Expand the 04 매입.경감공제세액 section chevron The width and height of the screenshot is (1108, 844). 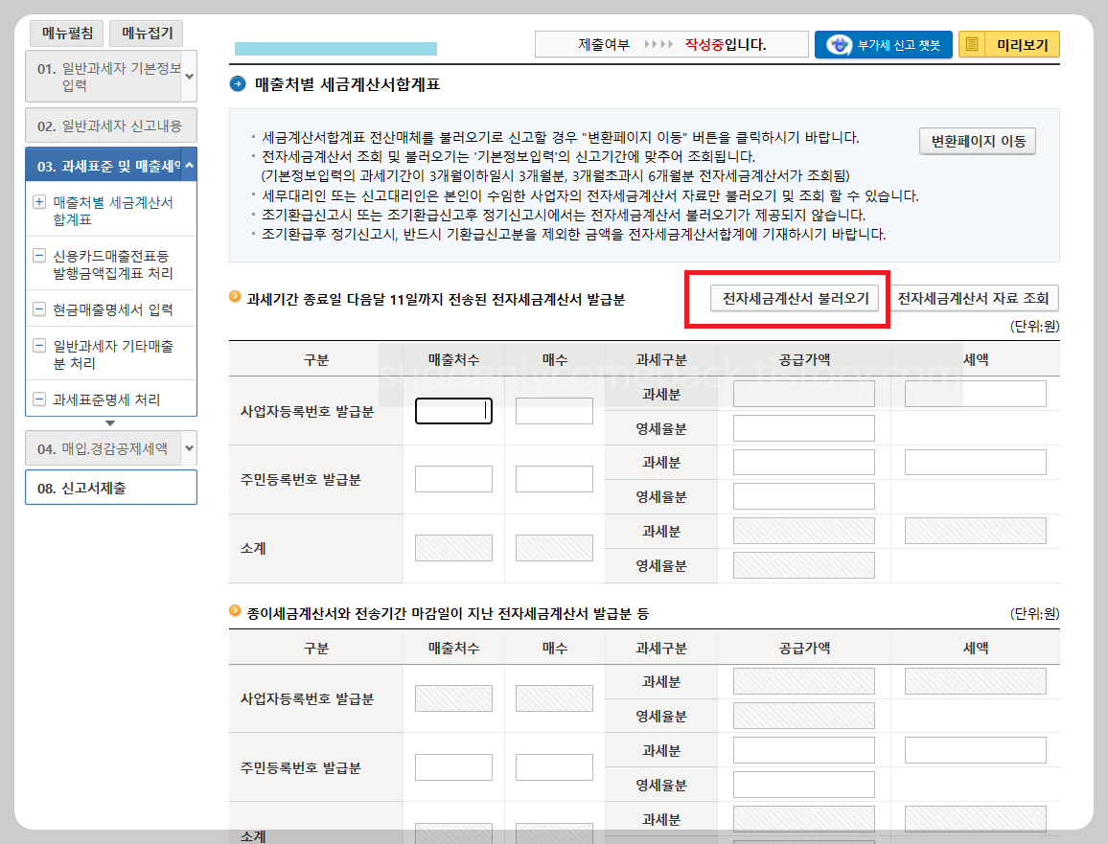click(189, 446)
